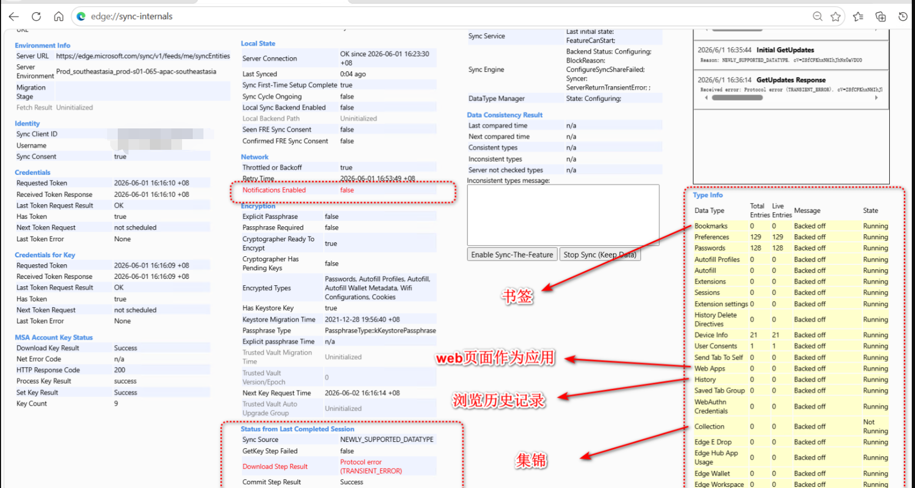Image resolution: width=915 pixels, height=488 pixels.
Task: Click the Bookmarks row in Type Info
Action: point(791,226)
